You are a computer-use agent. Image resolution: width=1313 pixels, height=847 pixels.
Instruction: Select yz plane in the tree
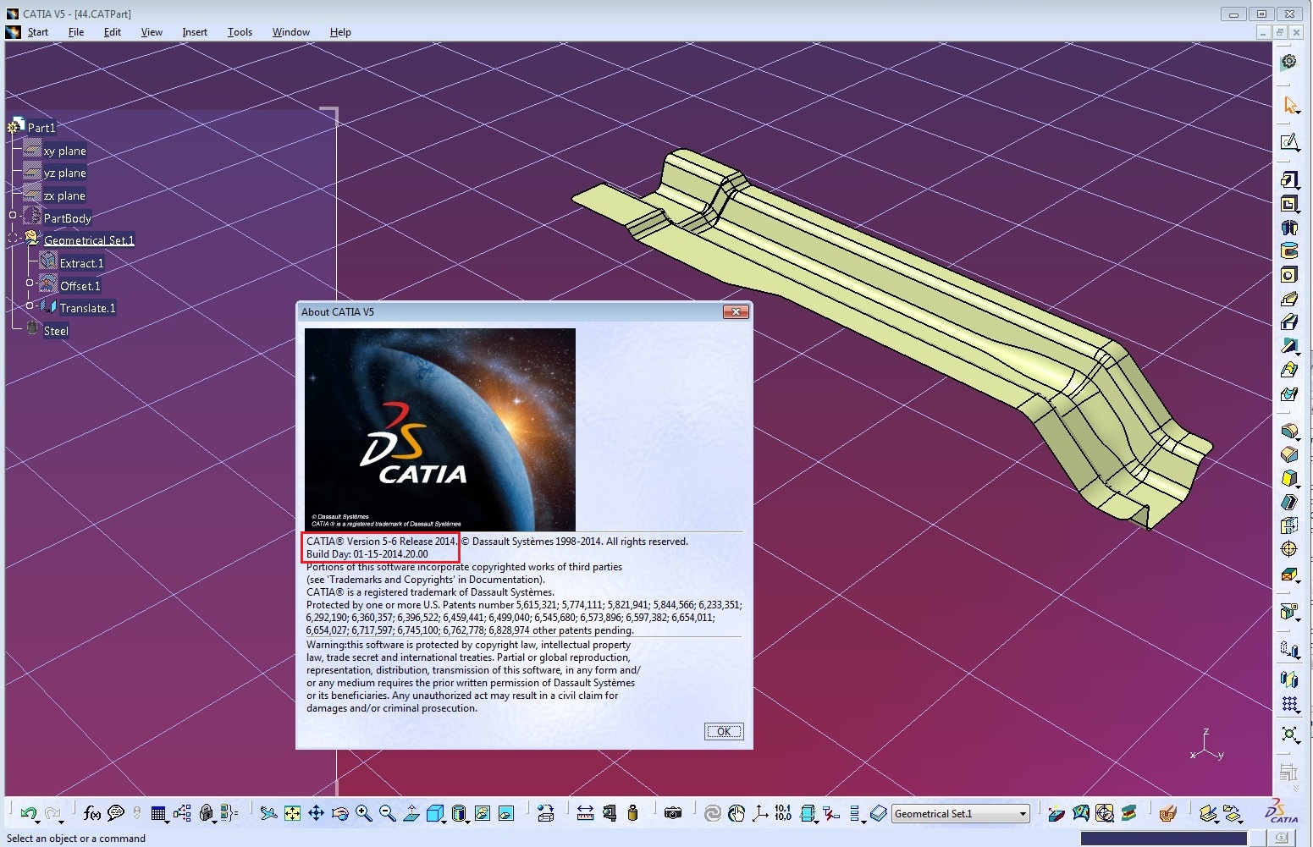(x=64, y=173)
